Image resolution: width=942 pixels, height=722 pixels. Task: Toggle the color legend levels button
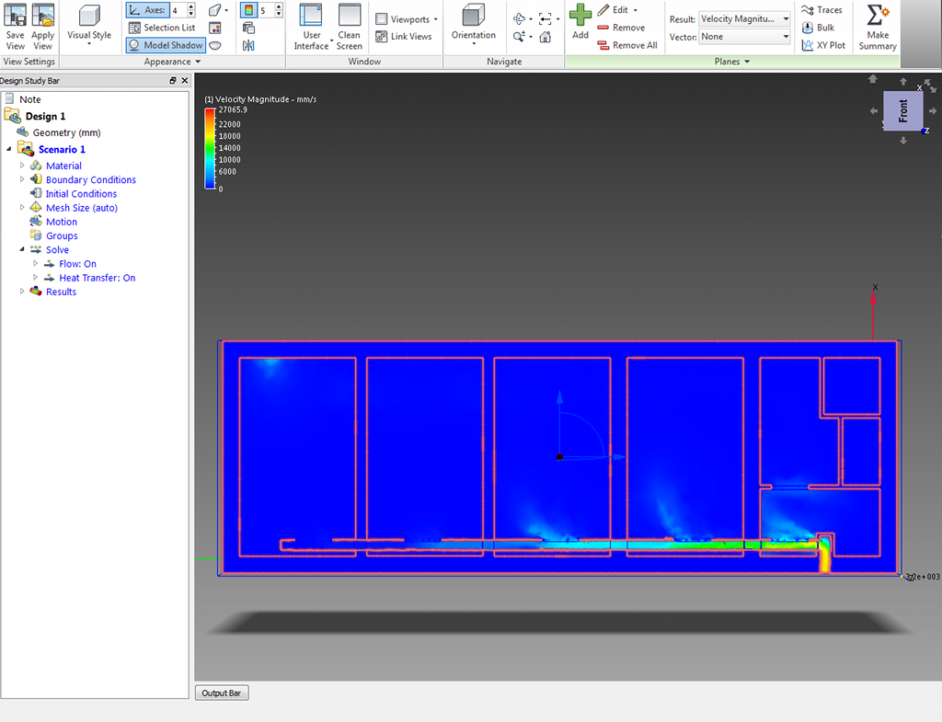(248, 10)
